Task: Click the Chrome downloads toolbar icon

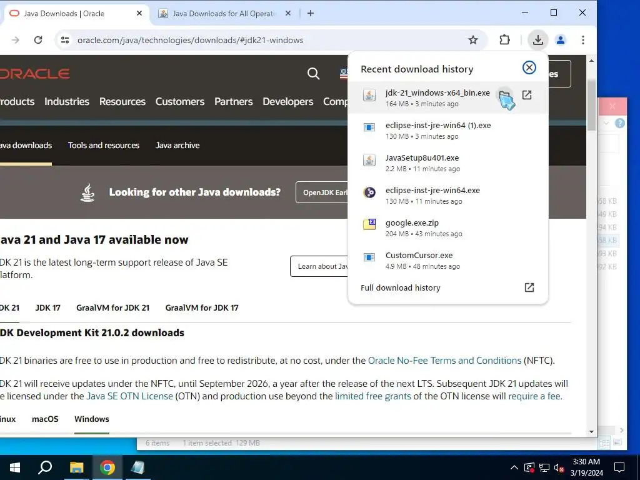Action: (538, 40)
